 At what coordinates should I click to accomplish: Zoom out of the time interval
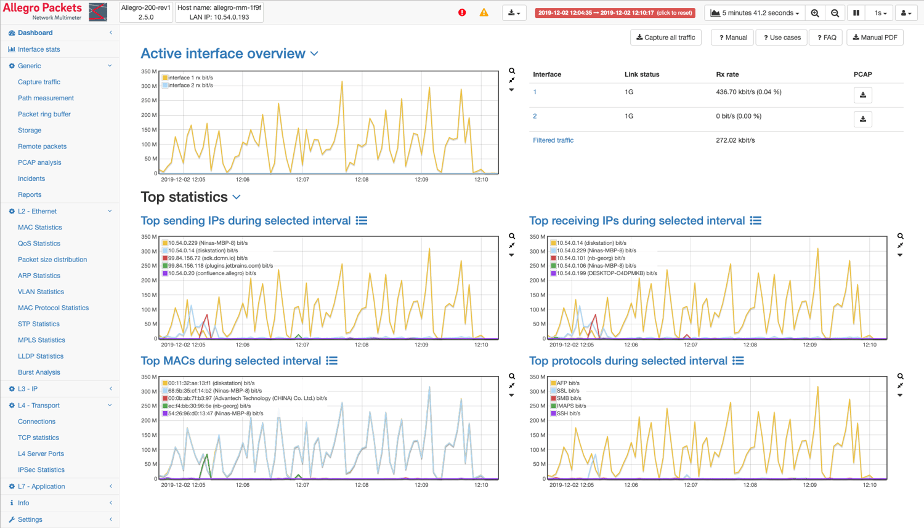835,12
